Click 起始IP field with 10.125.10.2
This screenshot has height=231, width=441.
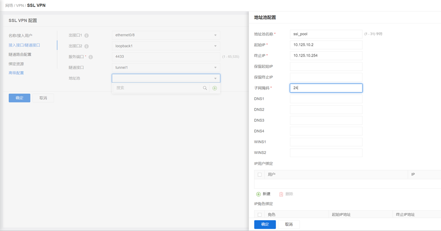pos(326,45)
